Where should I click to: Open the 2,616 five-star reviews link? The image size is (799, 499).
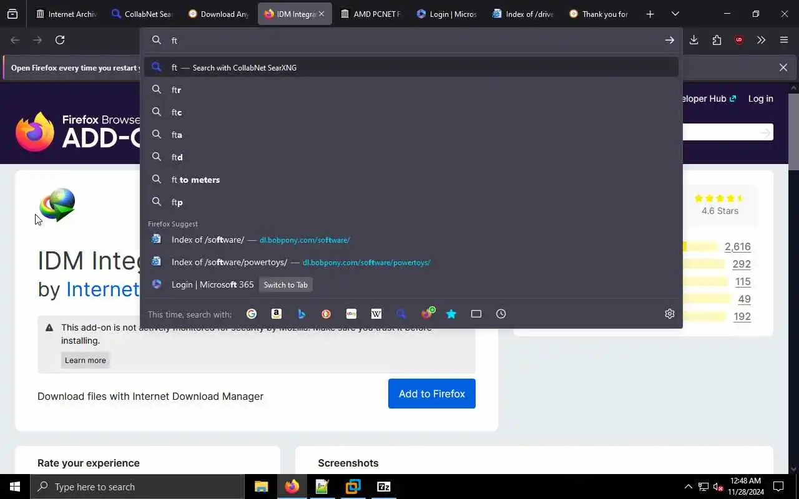point(737,246)
